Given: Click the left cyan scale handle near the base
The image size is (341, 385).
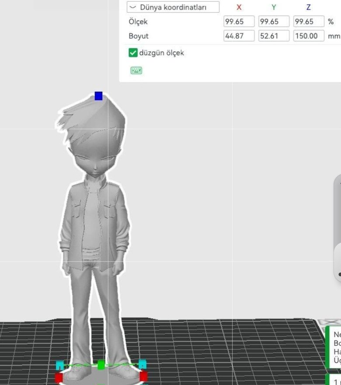Looking at the screenshot, I should point(60,365).
